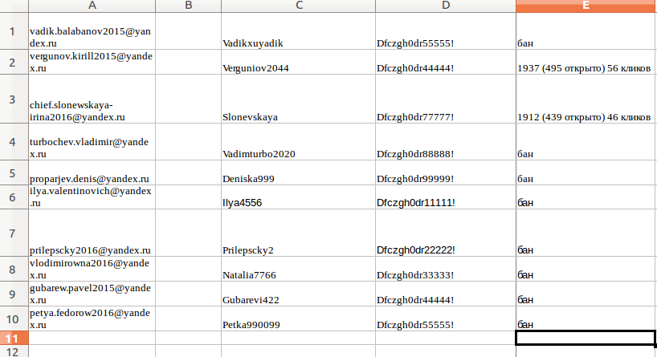This screenshot has width=657, height=357.
Task: Select row 10 header
Action: click(x=14, y=319)
